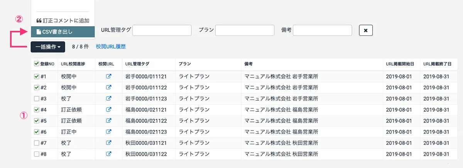Click the 校閲URL column header
Image resolution: width=463 pixels, height=168 pixels.
click(x=106, y=64)
